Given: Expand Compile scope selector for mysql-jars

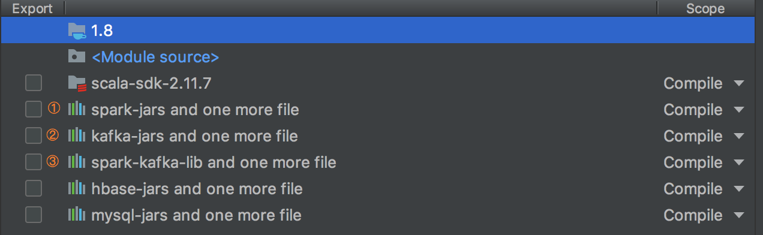Looking at the screenshot, I should coord(704,215).
